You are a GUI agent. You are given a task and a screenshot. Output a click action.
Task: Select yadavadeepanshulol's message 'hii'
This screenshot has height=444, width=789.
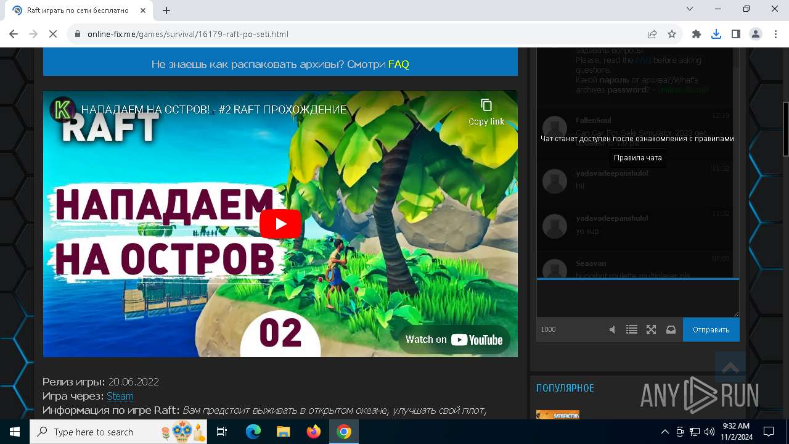pos(580,186)
